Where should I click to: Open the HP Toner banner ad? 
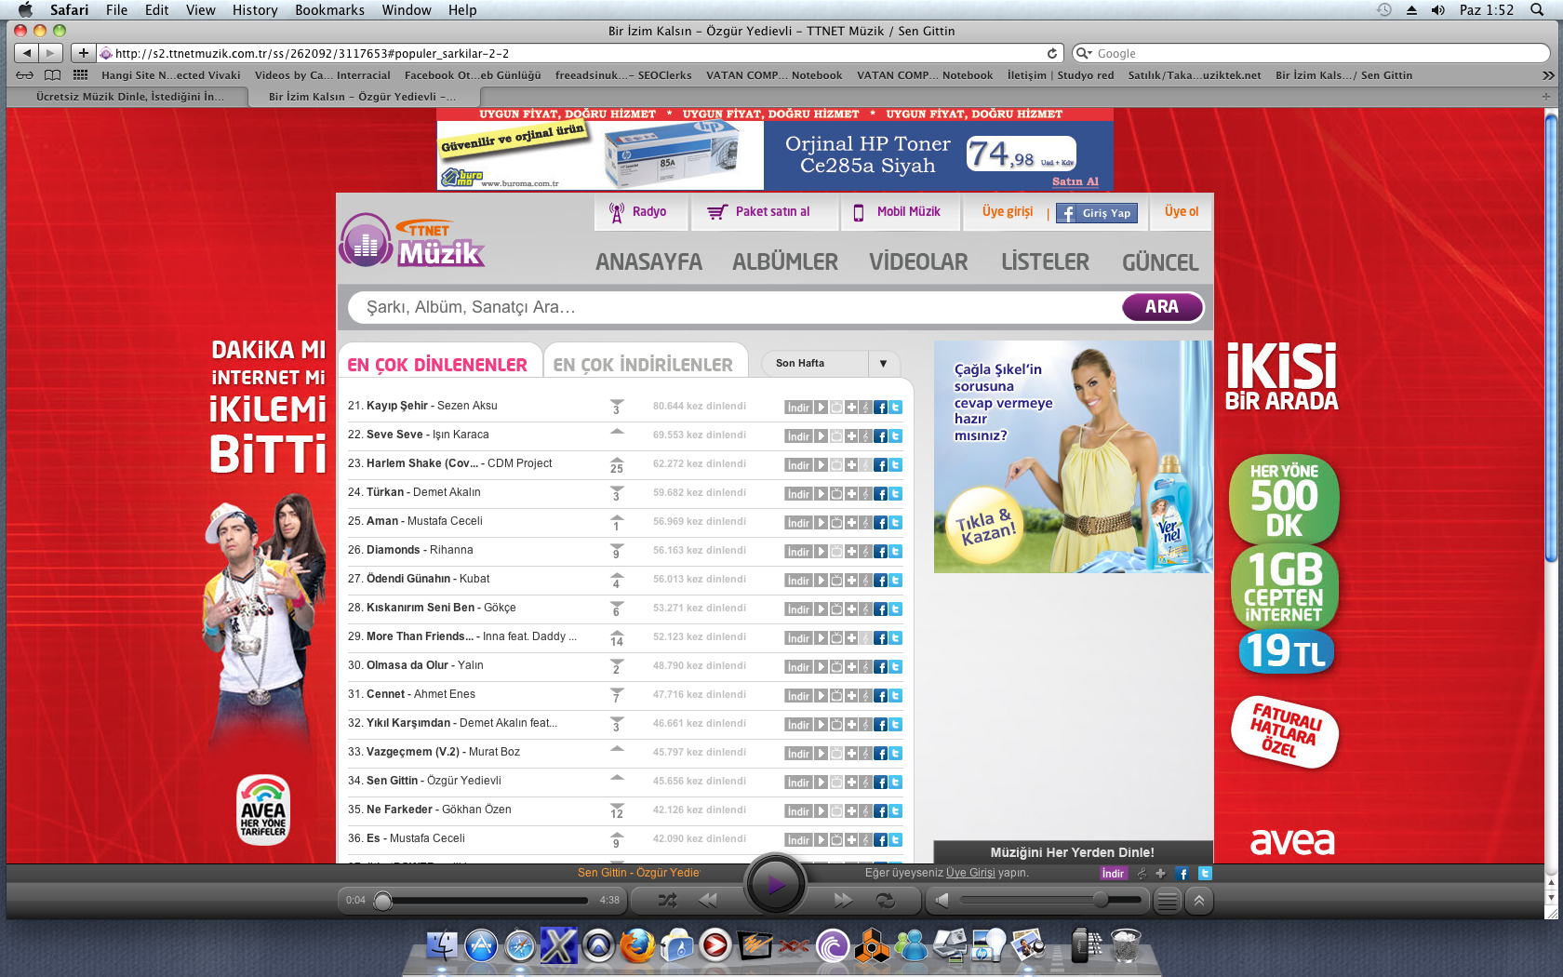tap(775, 149)
